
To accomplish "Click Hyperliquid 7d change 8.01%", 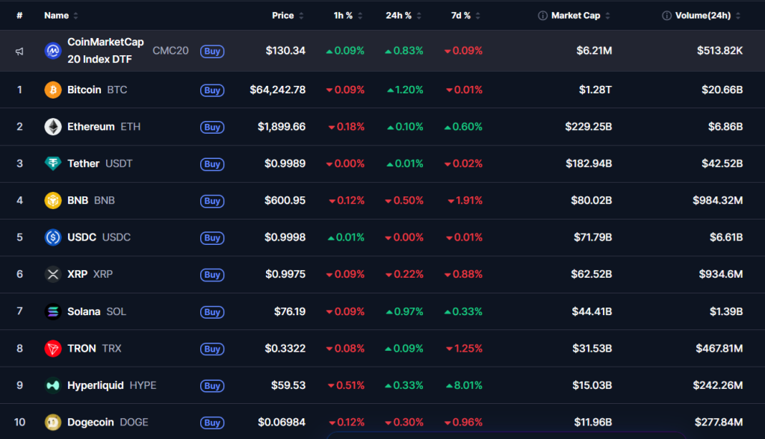I will (x=464, y=385).
